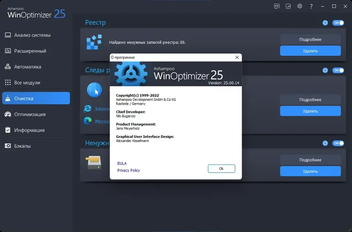Click text 'Найдено ненужных записей реестра: 88.'

147,42
